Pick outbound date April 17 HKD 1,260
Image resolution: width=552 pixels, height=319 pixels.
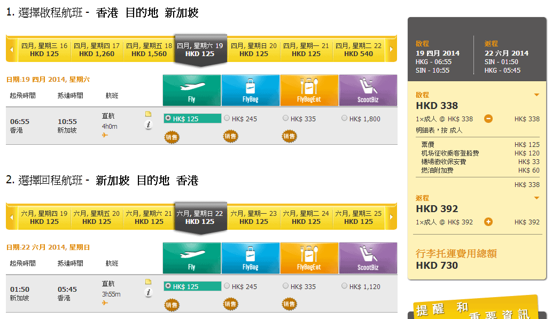[x=97, y=50]
